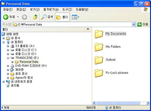
Task: Expand the 제어판 tree node
Action: (x=8, y=70)
